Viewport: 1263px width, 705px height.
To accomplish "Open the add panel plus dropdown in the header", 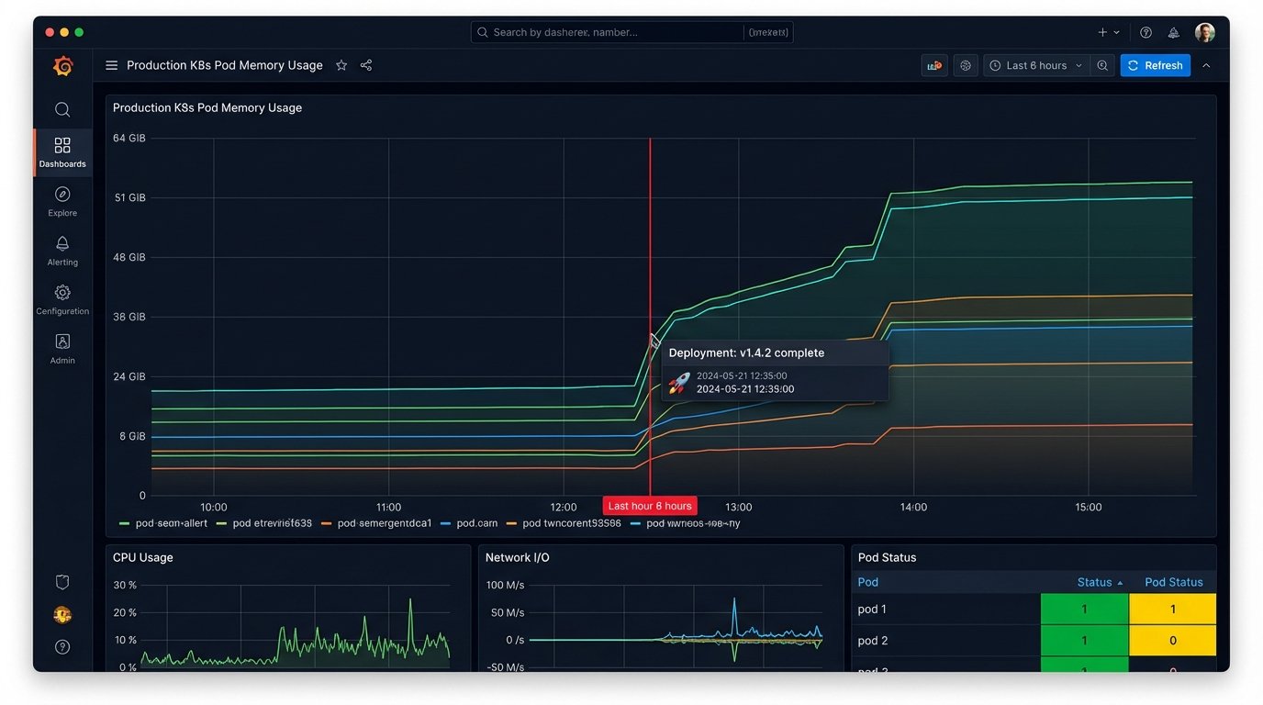I will 1106,32.
